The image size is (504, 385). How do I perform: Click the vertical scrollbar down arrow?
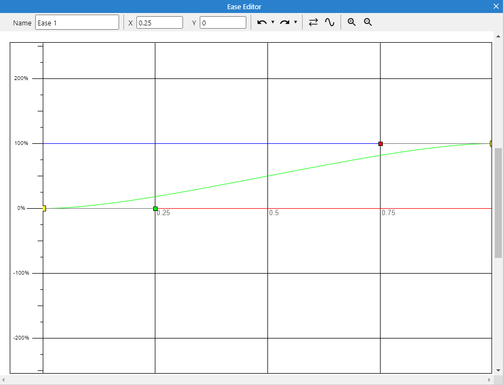pos(498,370)
